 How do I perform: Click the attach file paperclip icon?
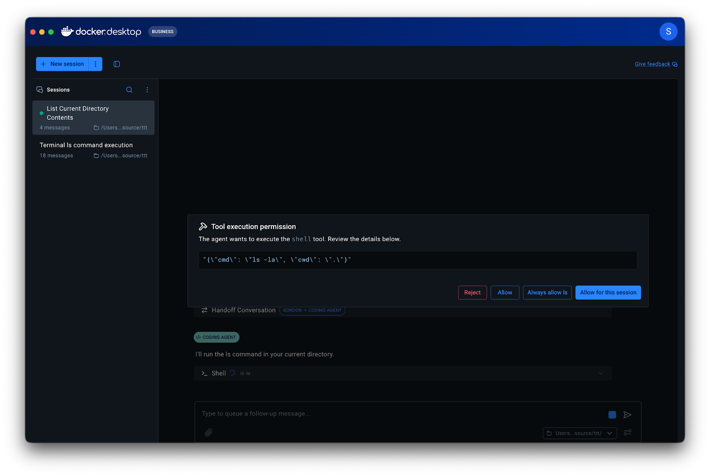pos(209,432)
